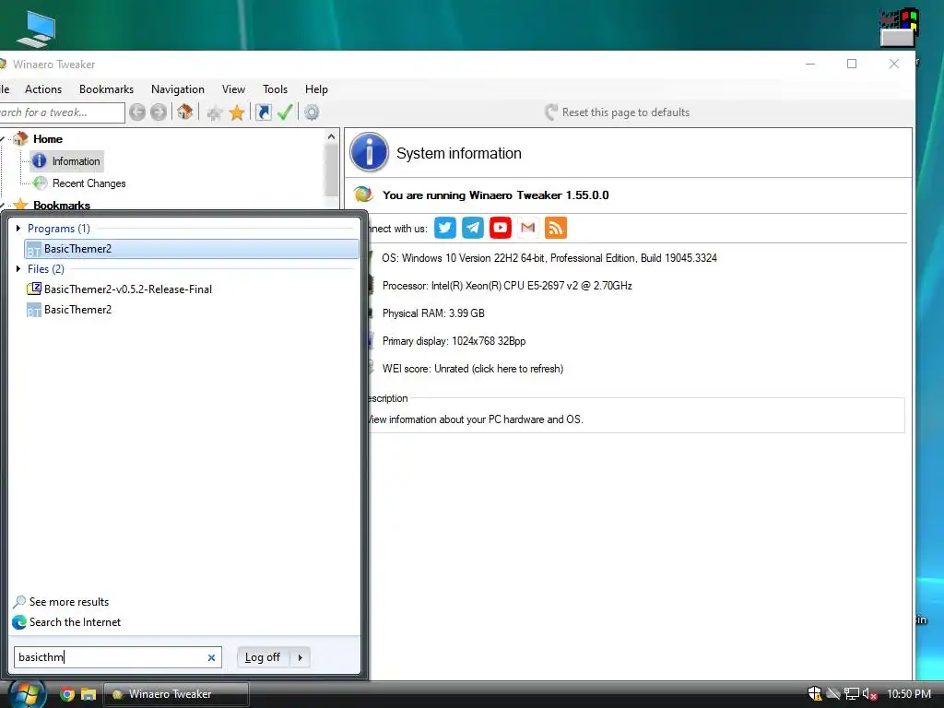Click the OS version text line
The image size is (944, 708).
pos(549,258)
